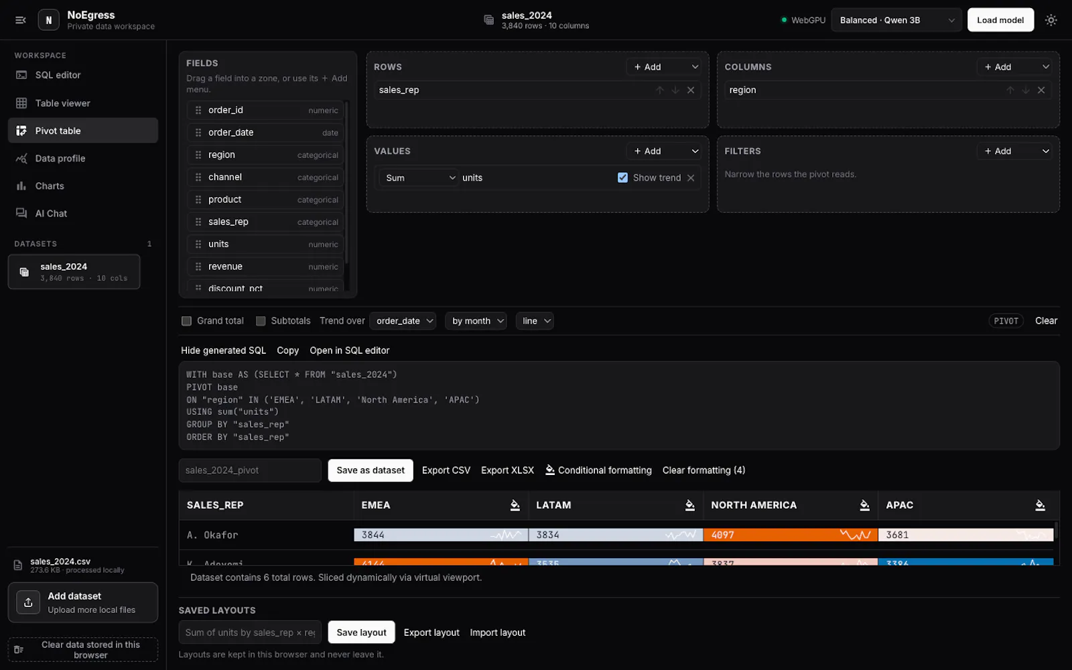The height and width of the screenshot is (670, 1072).
Task: Click the drag handle of channel field
Action: 198,177
